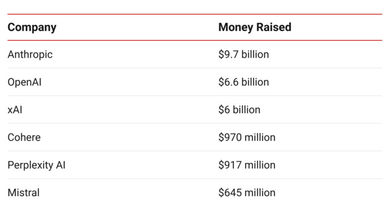Select the Mistral company cell
389x210 pixels.
coord(23,193)
